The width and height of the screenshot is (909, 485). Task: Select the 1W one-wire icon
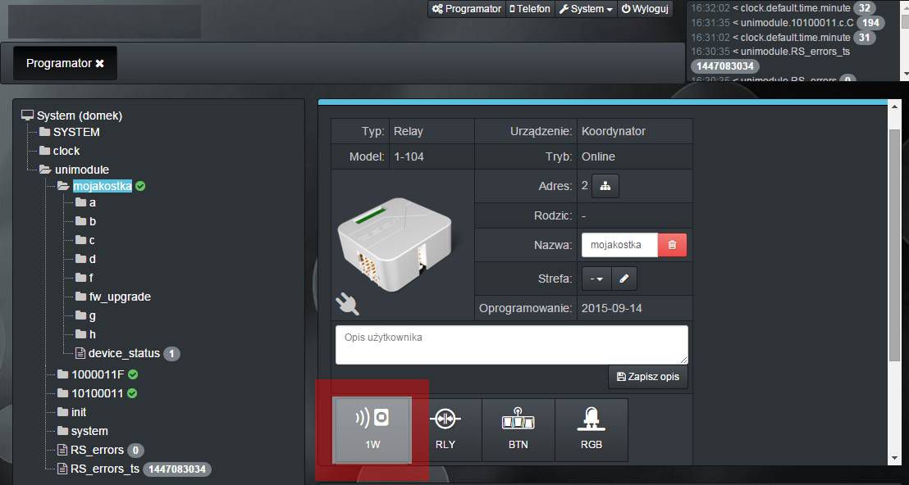[x=372, y=430]
